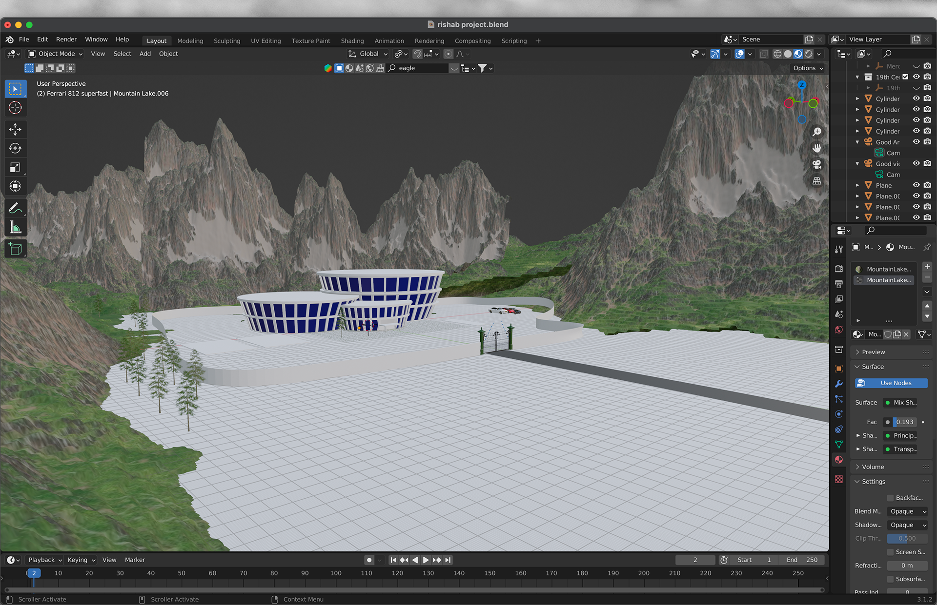Choose the Rotate tool
The height and width of the screenshot is (605, 937).
pyautogui.click(x=15, y=148)
